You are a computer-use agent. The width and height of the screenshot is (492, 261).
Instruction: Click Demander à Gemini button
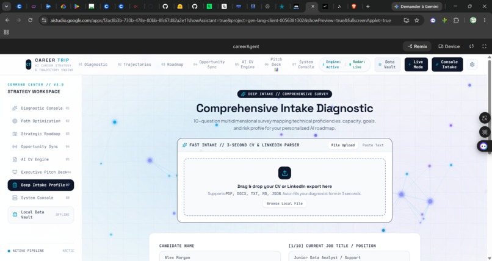click(417, 6)
